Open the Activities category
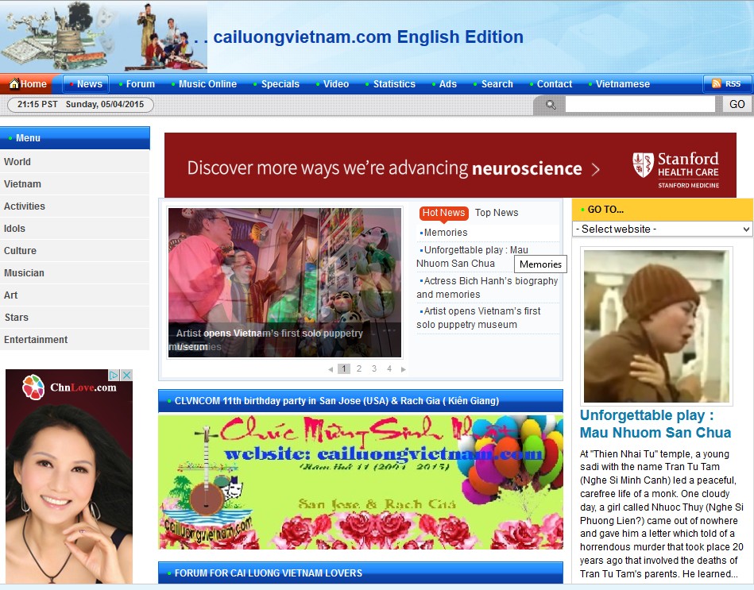Screen dimensions: 754x590 [x=75, y=206]
